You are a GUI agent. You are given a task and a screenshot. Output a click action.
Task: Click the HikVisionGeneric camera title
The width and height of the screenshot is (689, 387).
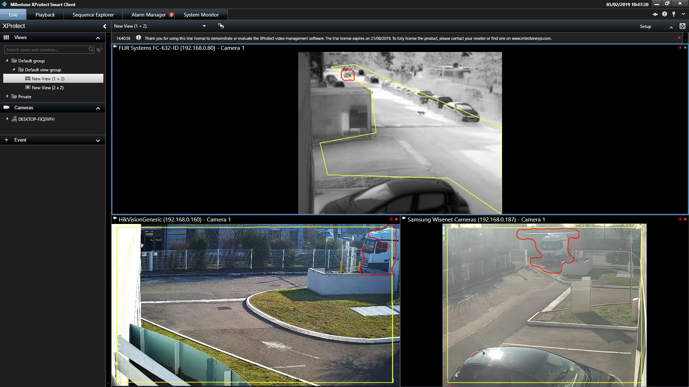[175, 220]
